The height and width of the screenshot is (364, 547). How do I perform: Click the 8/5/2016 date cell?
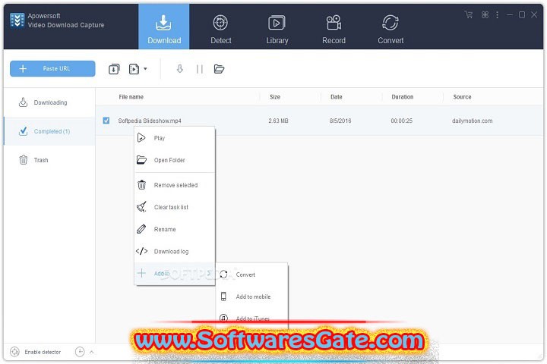coord(340,121)
